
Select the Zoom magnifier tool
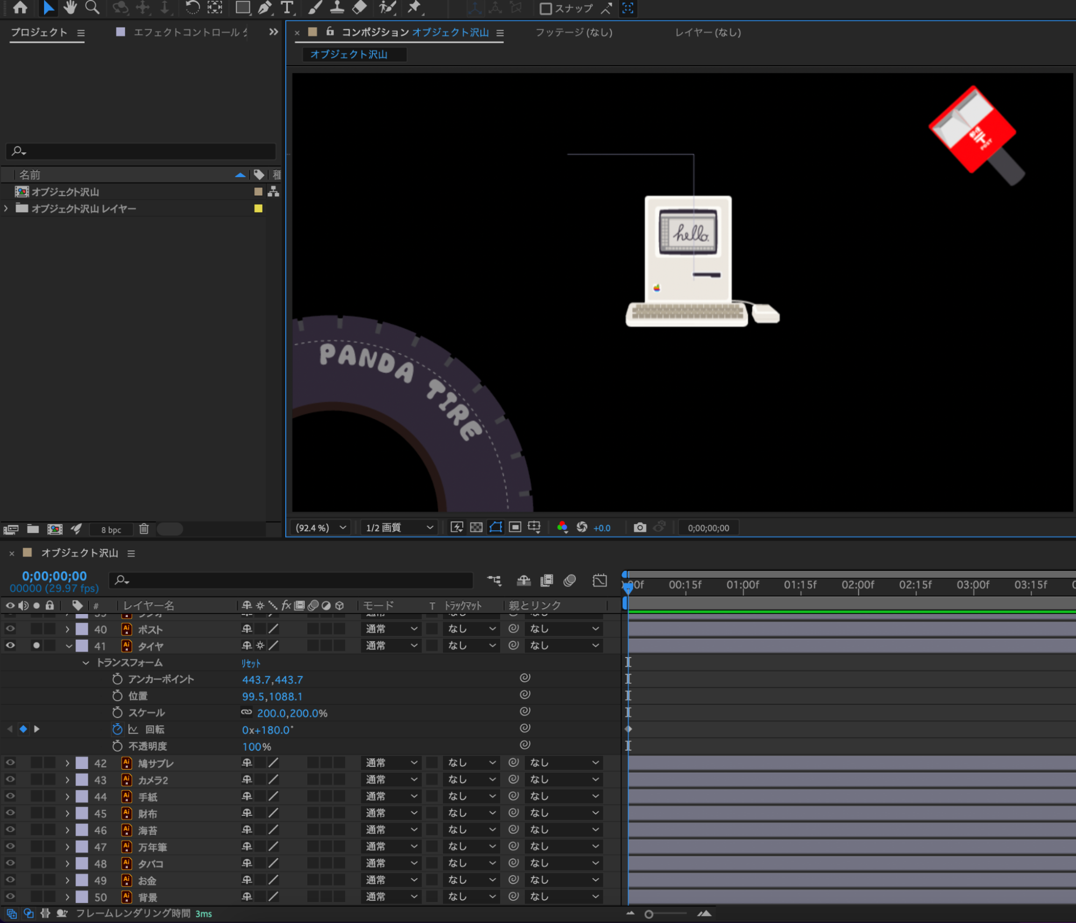(x=93, y=8)
